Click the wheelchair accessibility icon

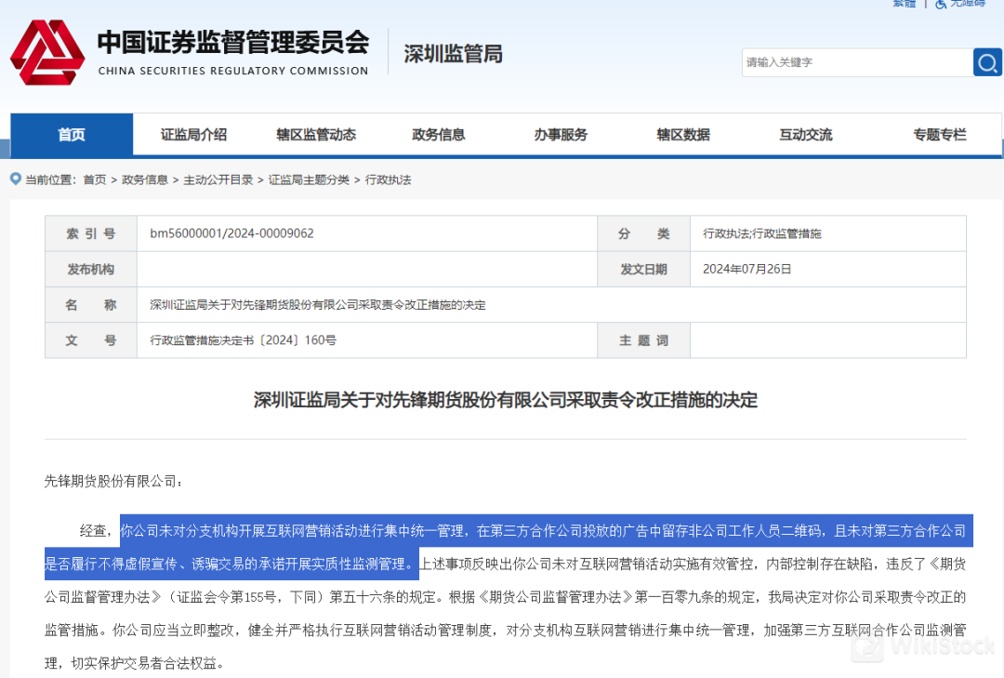click(942, 4)
